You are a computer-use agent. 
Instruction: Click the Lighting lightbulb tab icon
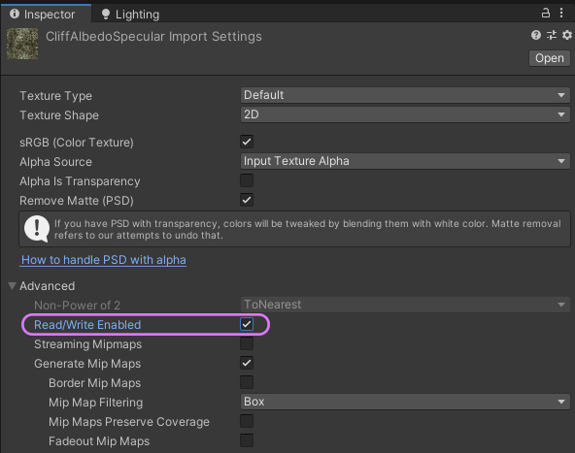pos(106,14)
